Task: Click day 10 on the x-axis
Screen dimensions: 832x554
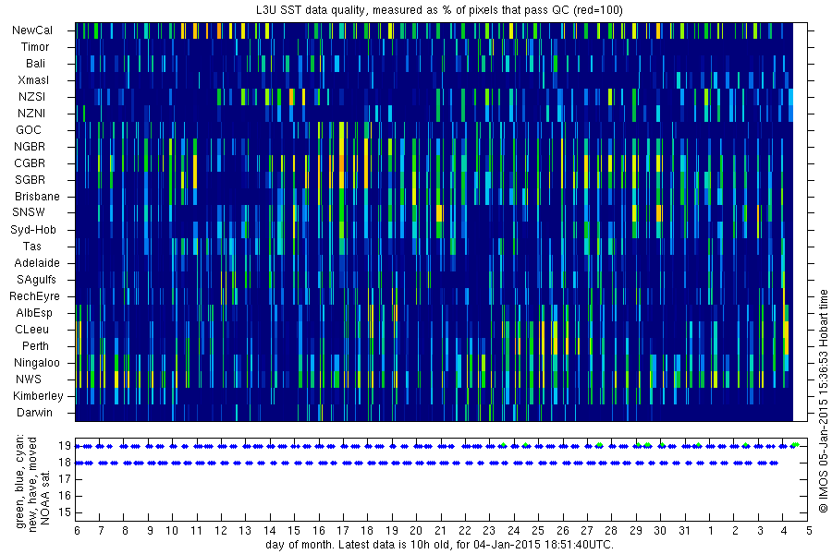Action: point(172,531)
